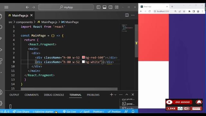The height and width of the screenshot is (116, 206).
Task: Go back in VS Code navigation history
Action: point(27,7)
